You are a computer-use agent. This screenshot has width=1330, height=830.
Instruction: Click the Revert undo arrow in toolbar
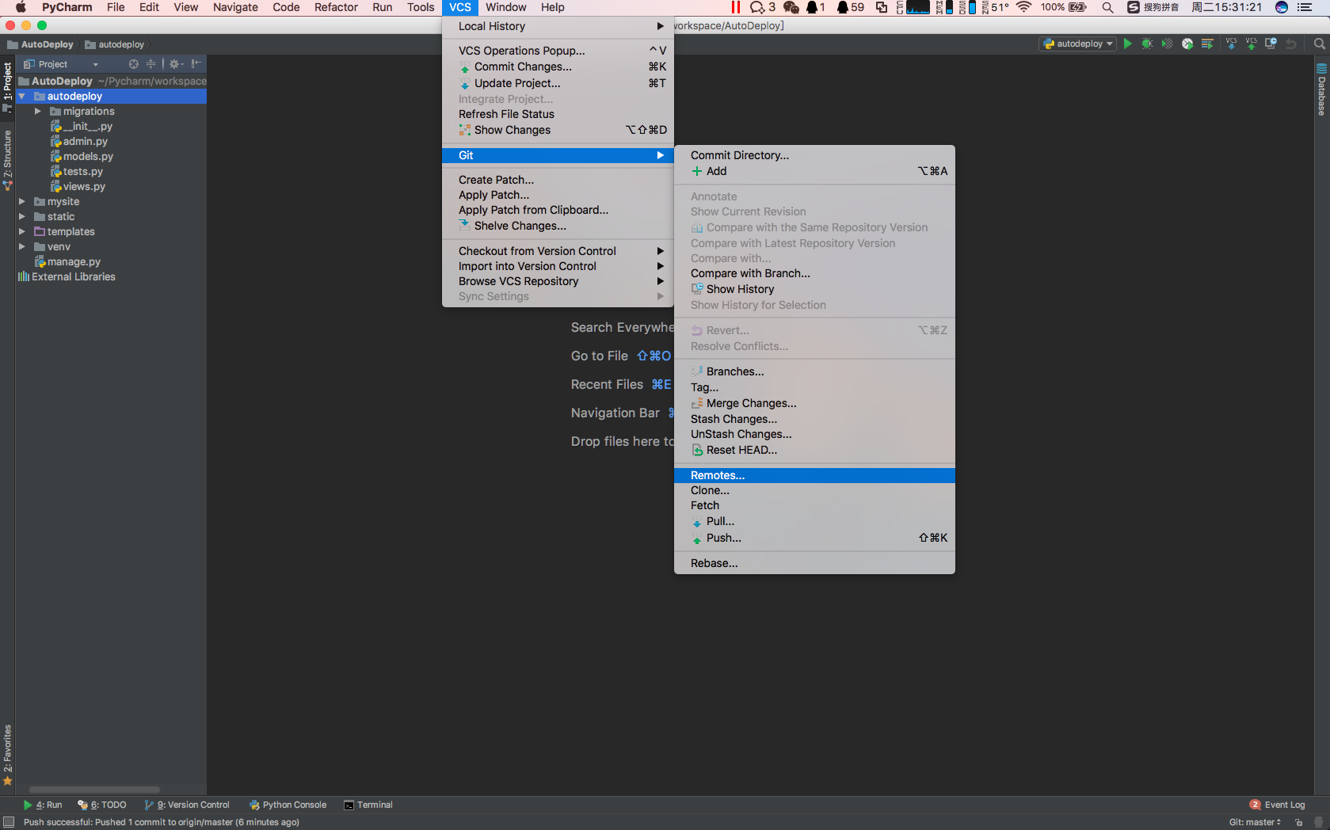1291,44
